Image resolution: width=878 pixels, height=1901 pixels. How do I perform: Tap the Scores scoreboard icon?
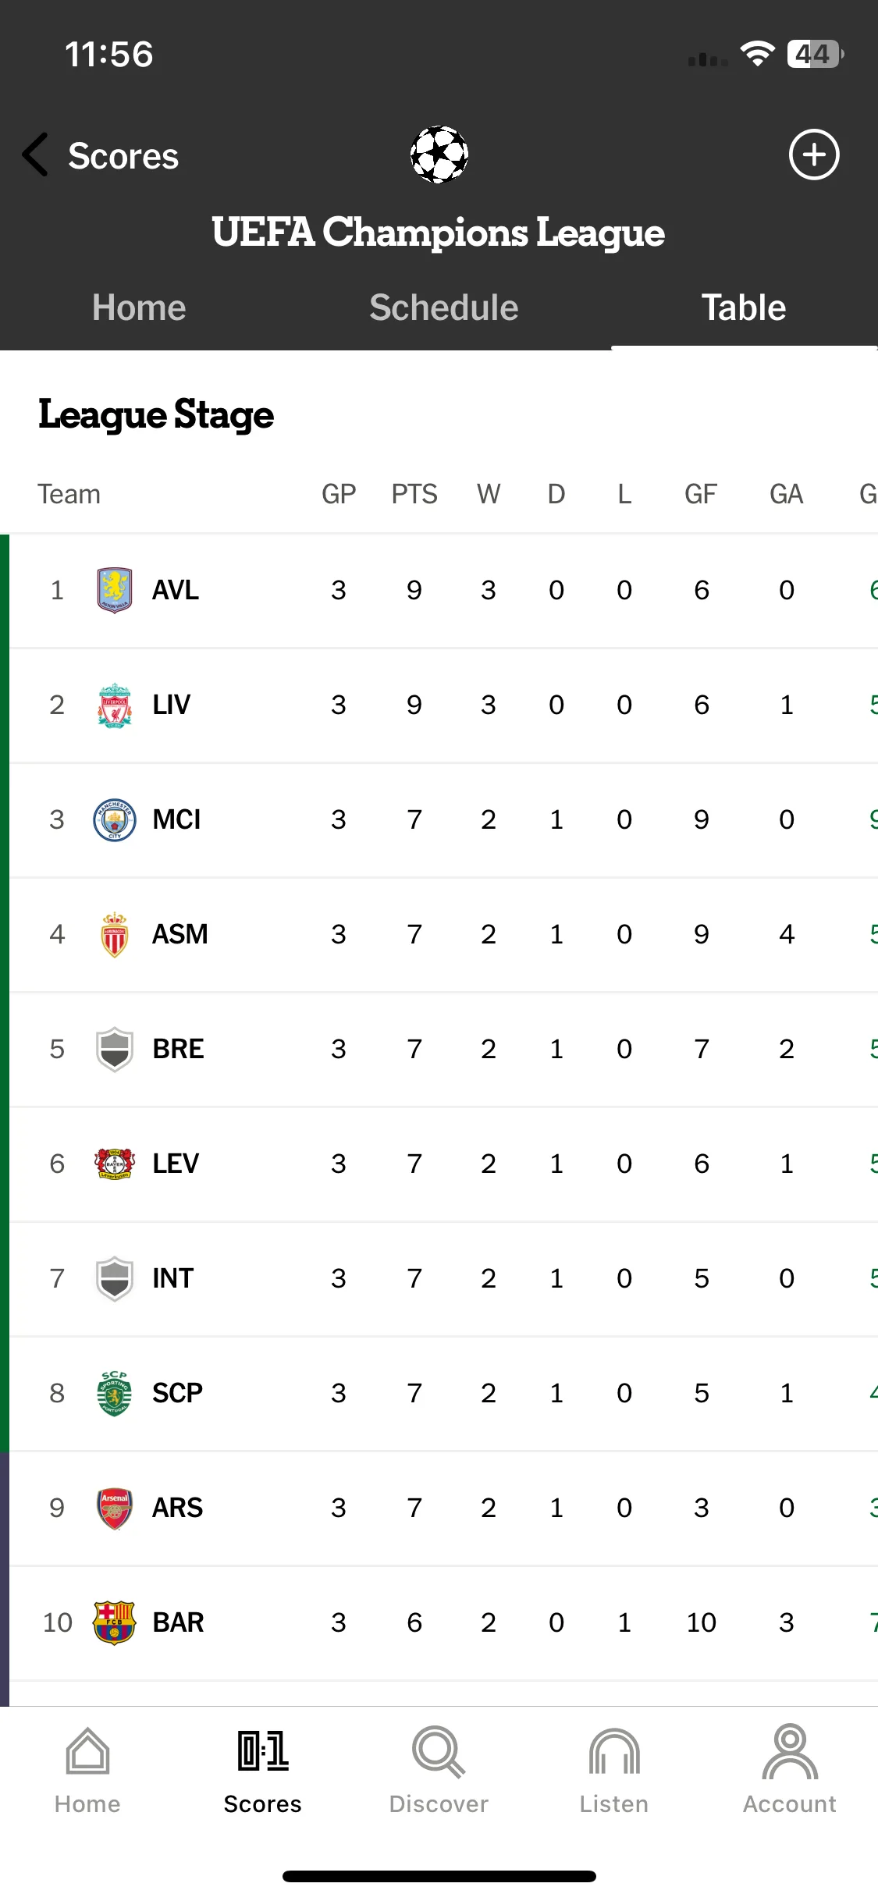[x=263, y=1752]
